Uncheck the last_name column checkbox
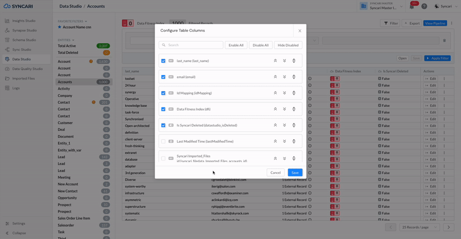The width and height of the screenshot is (461, 239). [163, 61]
